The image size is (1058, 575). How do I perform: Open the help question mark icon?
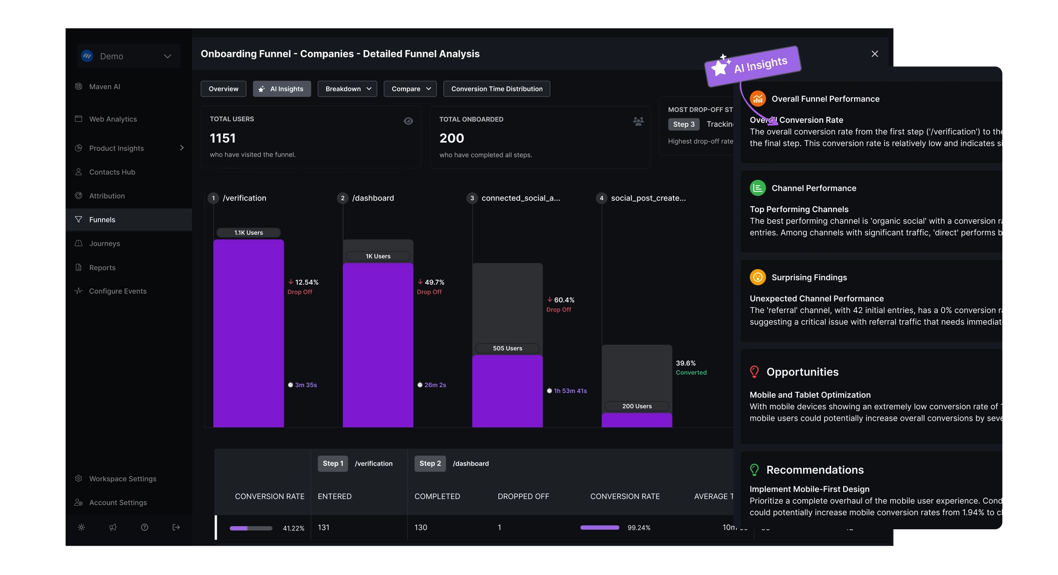click(x=144, y=528)
